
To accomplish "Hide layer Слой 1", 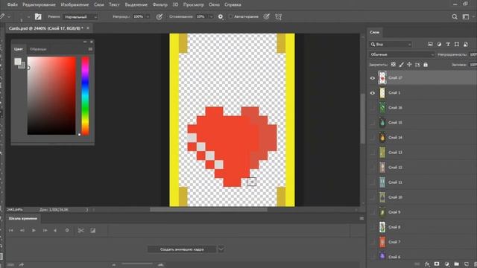I will (373, 93).
